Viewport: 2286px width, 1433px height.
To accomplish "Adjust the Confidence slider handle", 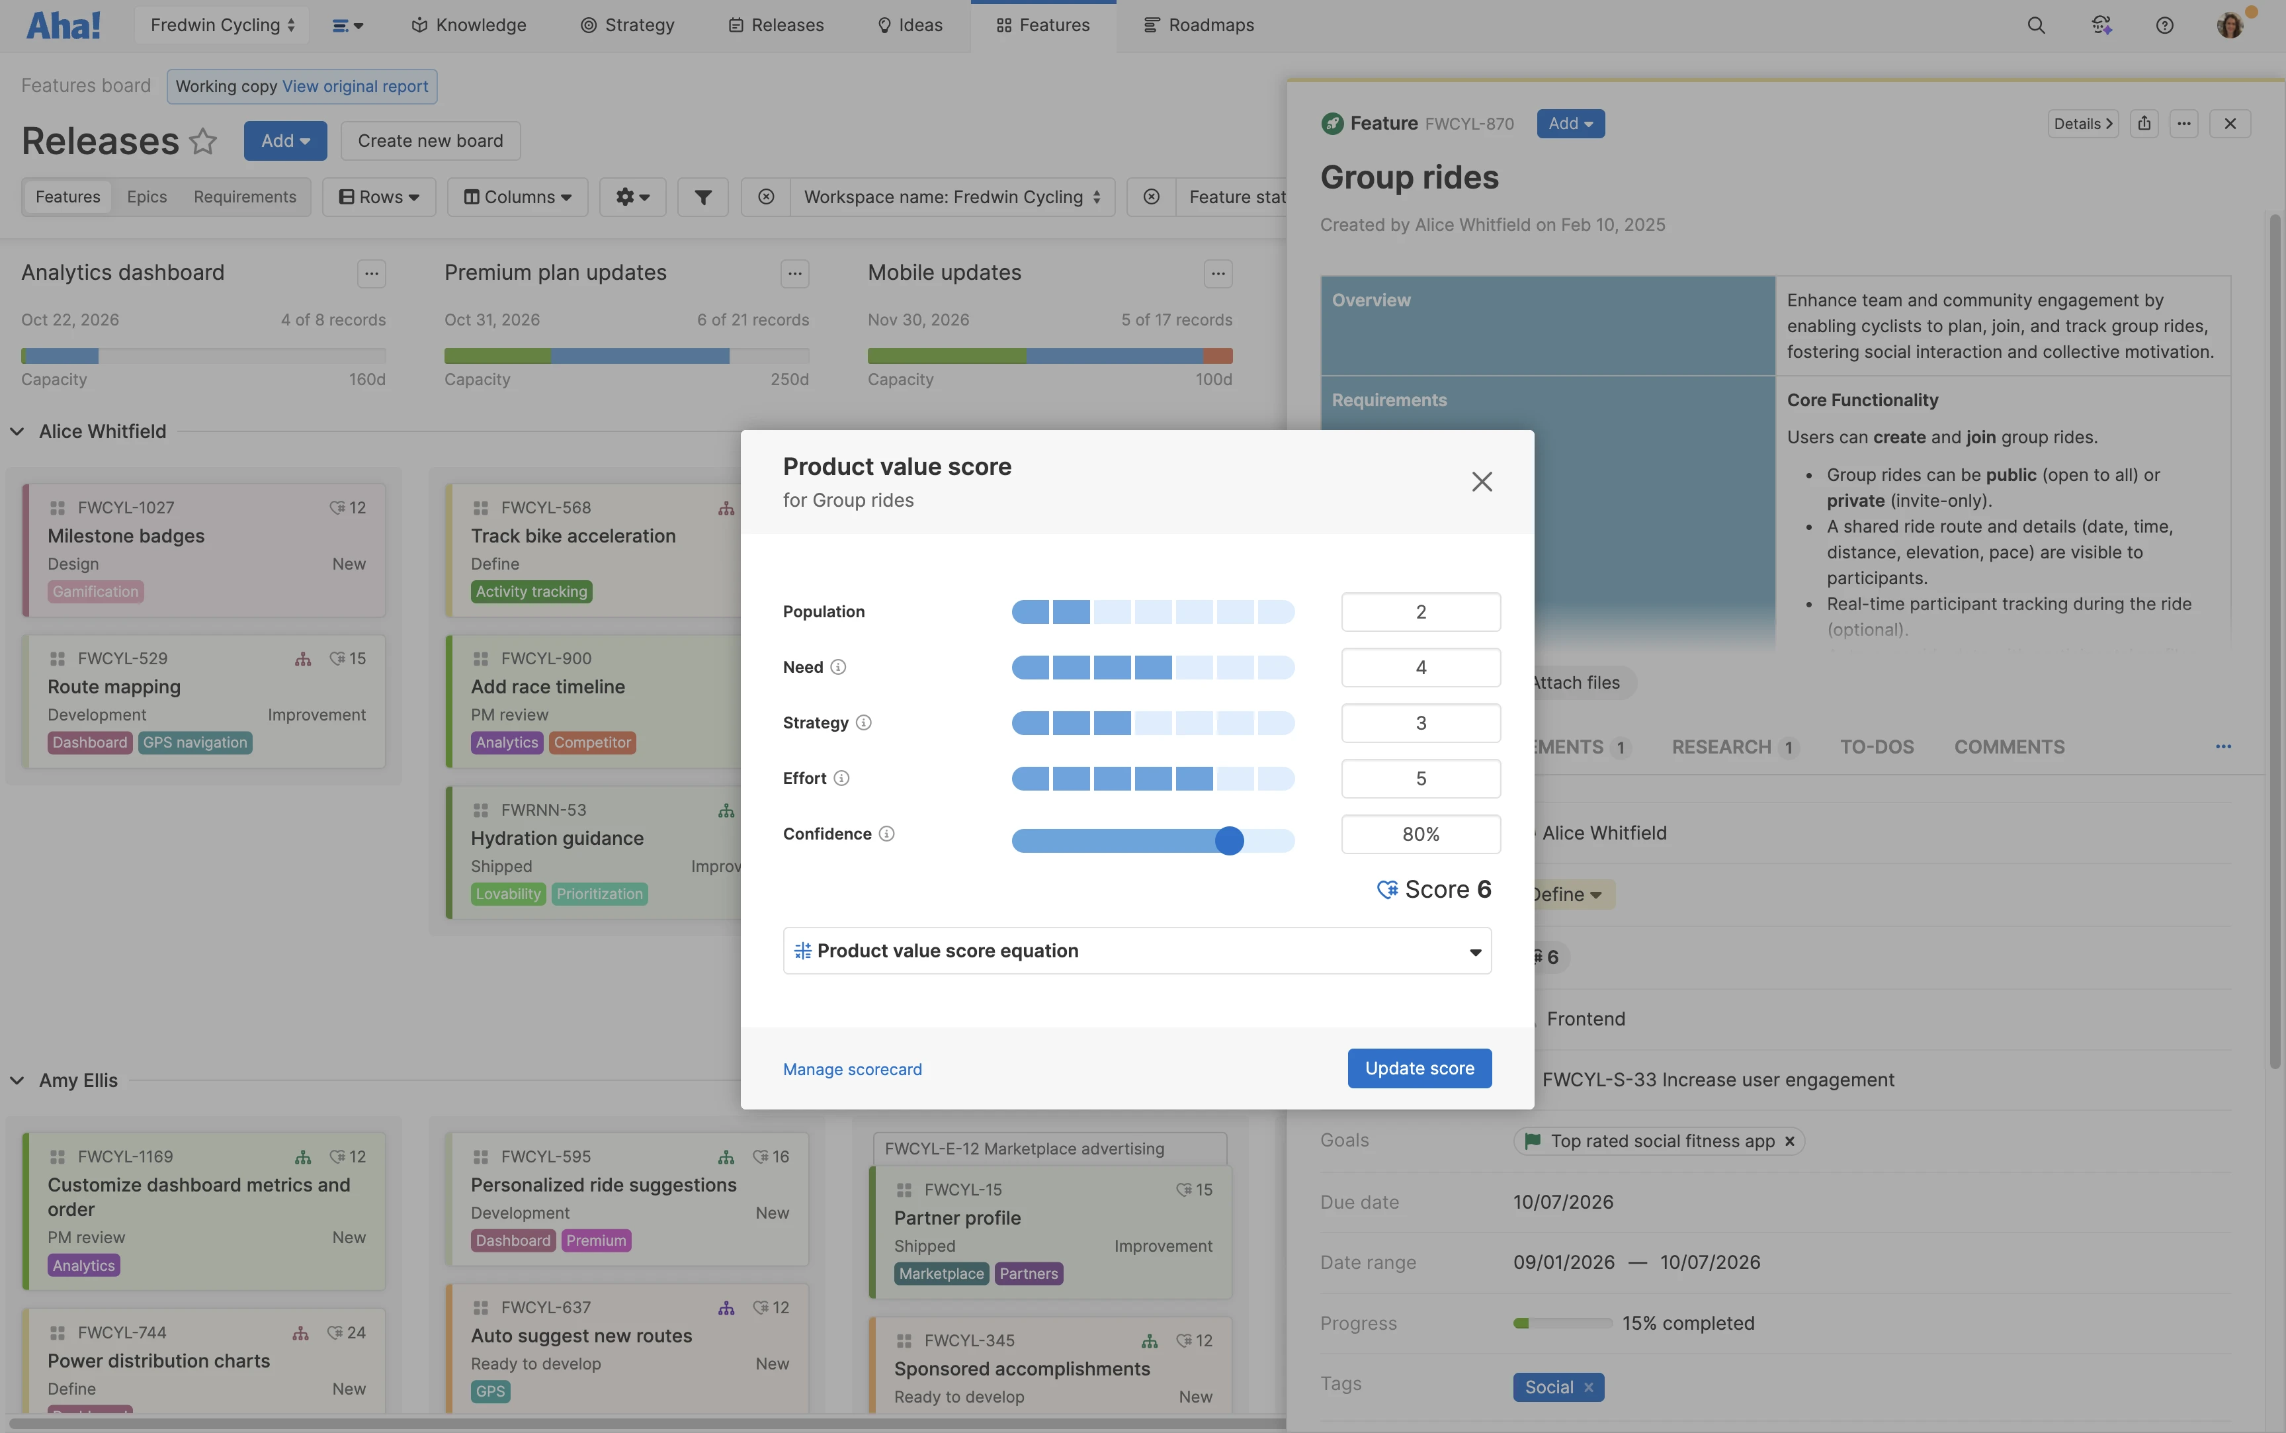I will pos(1229,841).
